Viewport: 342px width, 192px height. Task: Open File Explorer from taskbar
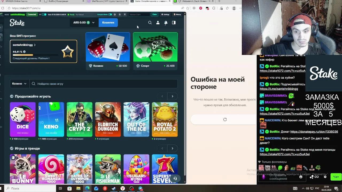pos(78,189)
